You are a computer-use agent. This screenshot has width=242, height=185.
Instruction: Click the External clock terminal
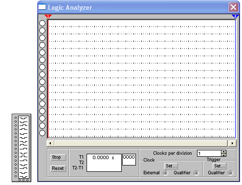click(x=165, y=173)
